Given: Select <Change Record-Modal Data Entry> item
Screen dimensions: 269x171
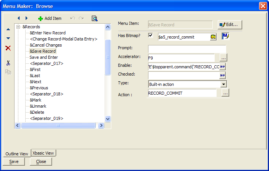Looking at the screenshot, I should [64, 39].
